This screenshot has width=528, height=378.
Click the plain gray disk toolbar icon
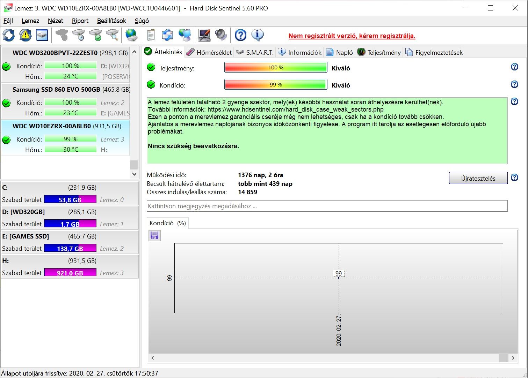62,35
